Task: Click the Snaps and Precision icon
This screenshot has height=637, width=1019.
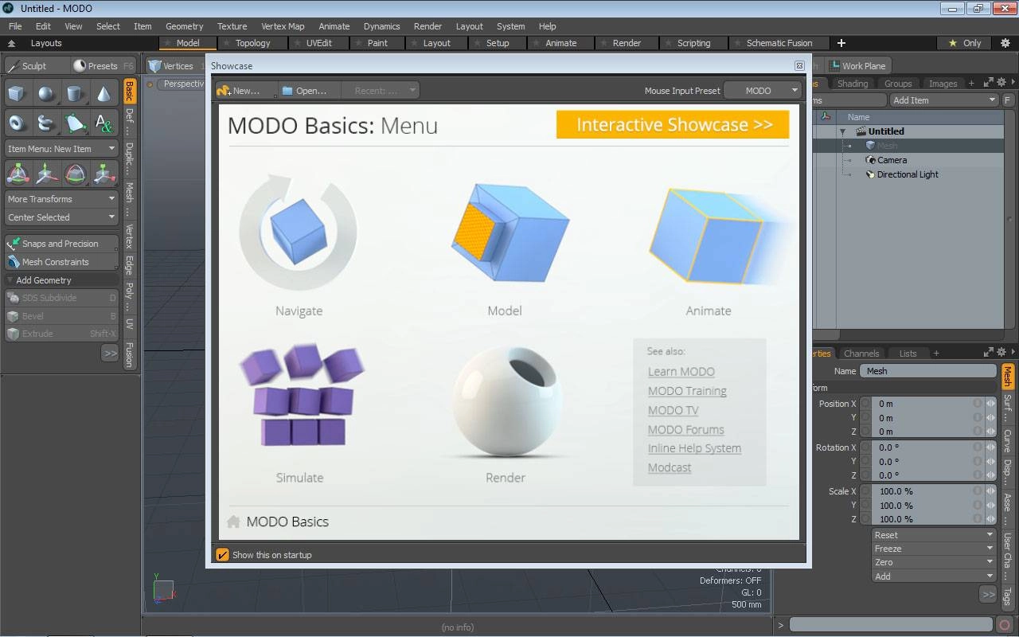Action: (14, 244)
